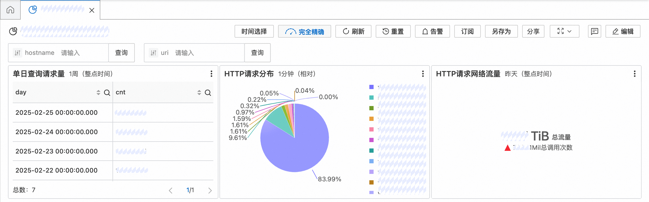
Task: Click the teal legend color swatch
Action: (x=371, y=98)
